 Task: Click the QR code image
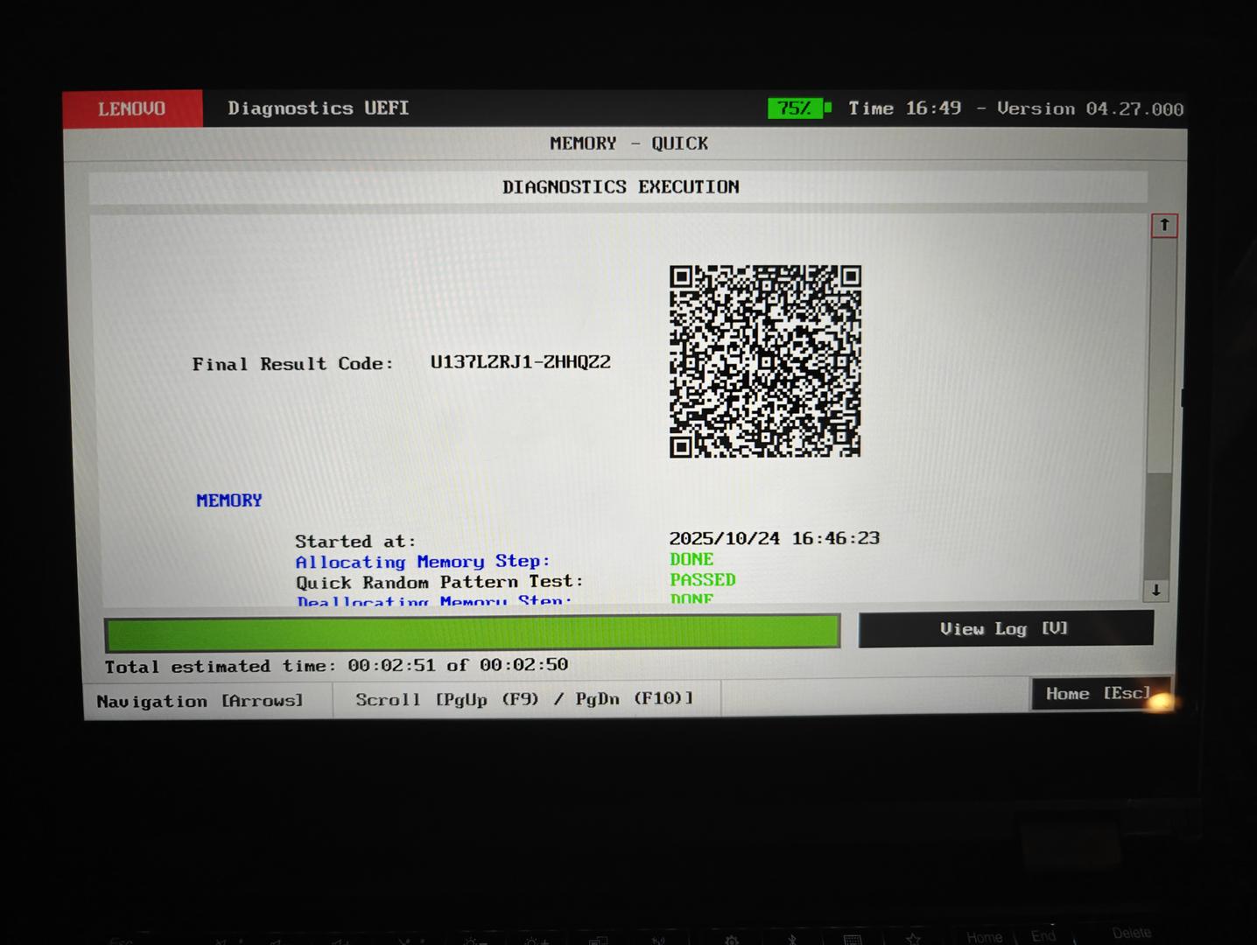[765, 361]
